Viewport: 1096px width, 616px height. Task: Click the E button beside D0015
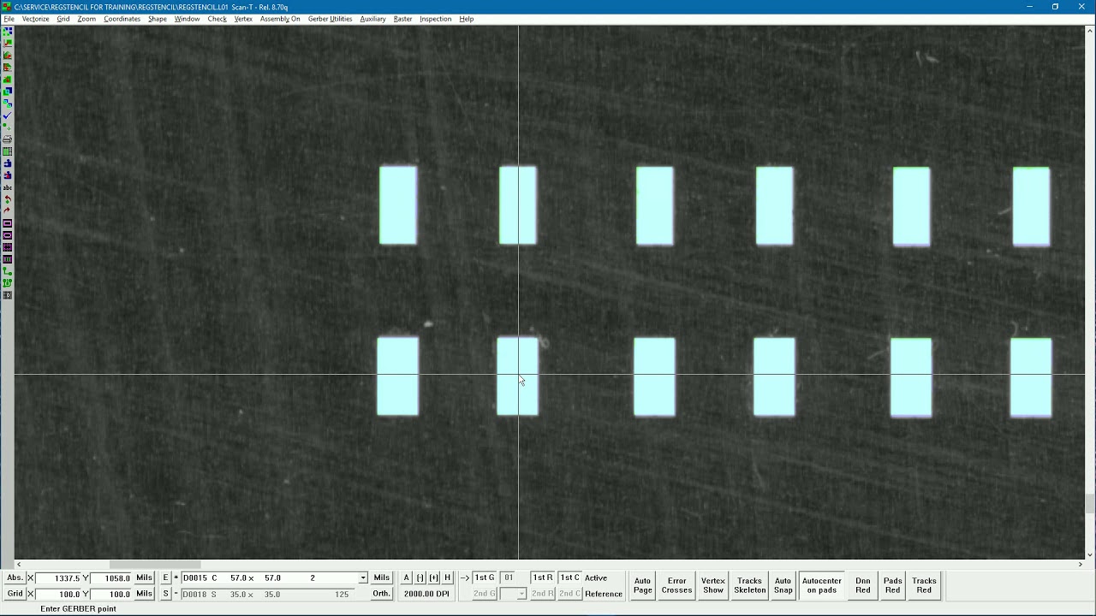165,577
